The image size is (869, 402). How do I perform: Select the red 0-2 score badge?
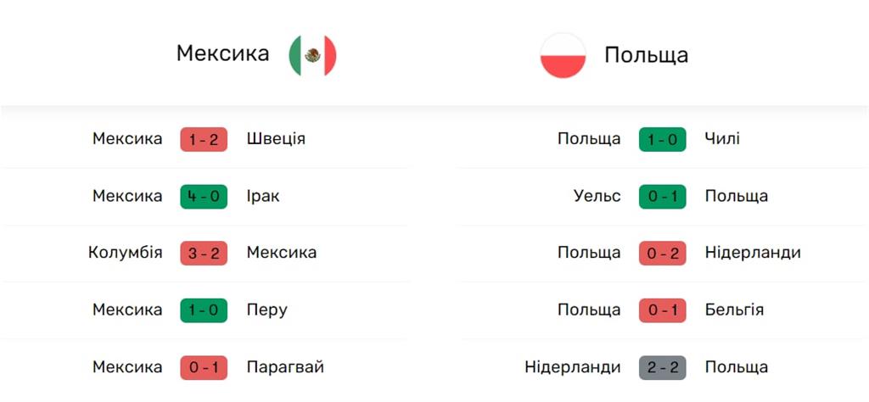(662, 253)
